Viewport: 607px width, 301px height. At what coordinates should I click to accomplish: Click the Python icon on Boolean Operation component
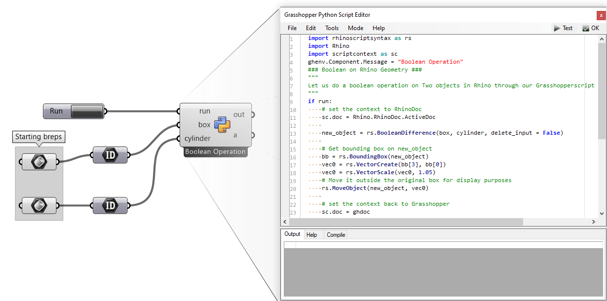tap(222, 125)
